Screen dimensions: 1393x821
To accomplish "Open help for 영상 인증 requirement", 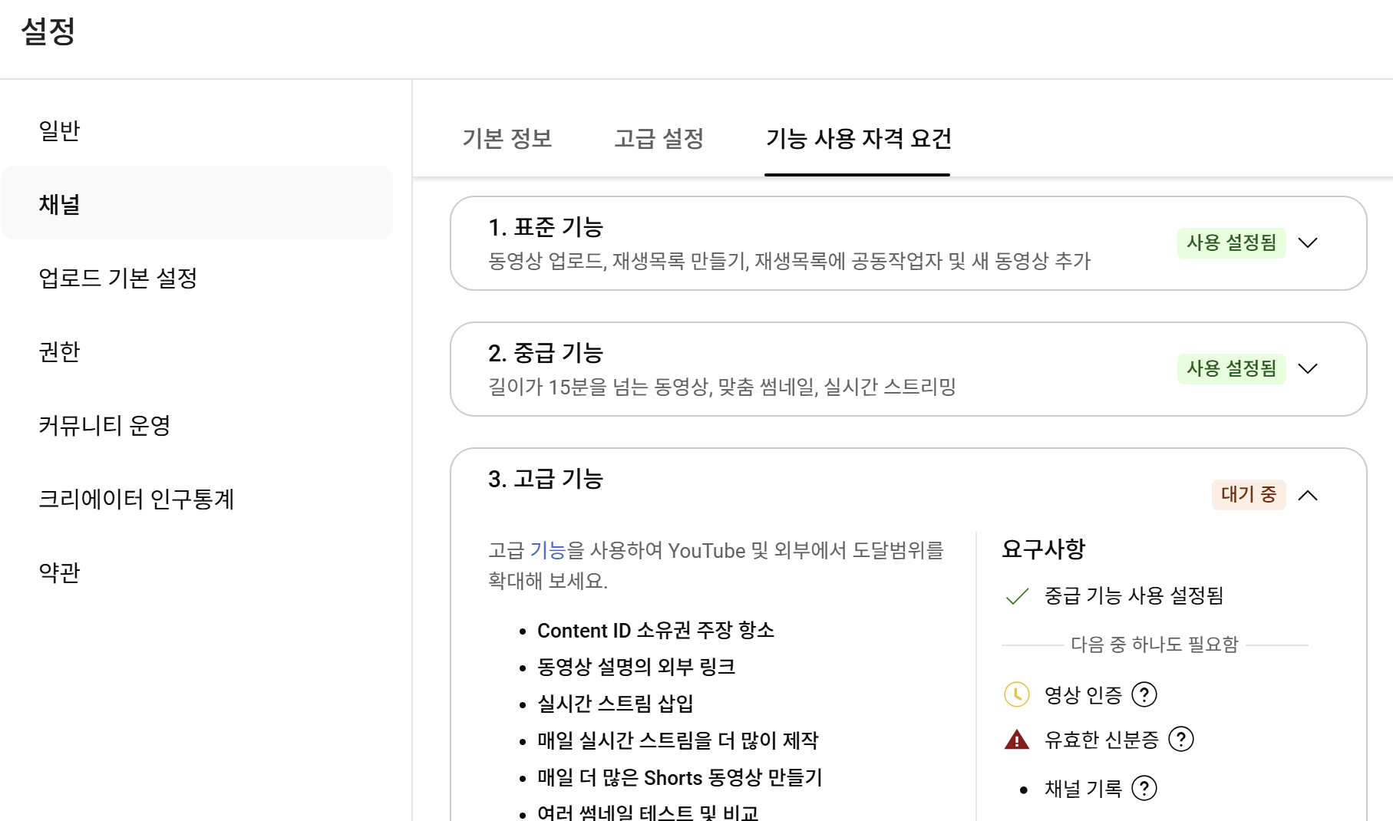I will [1144, 694].
